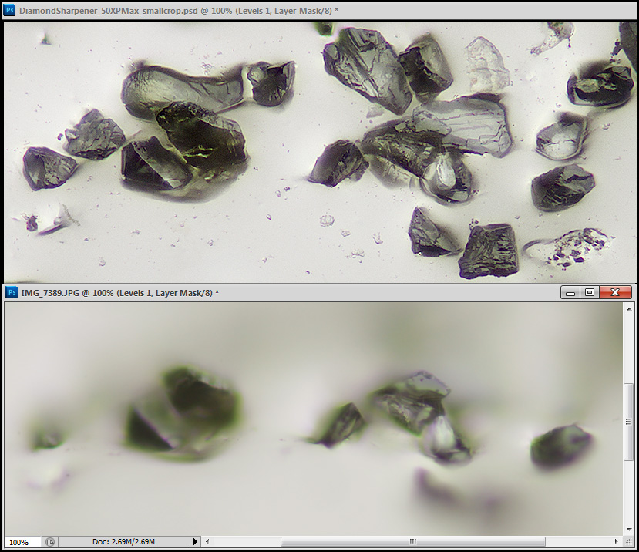639x552 pixels.
Task: Click the Photoshop icon of IMG_7389.JPG window
Action: 12,292
